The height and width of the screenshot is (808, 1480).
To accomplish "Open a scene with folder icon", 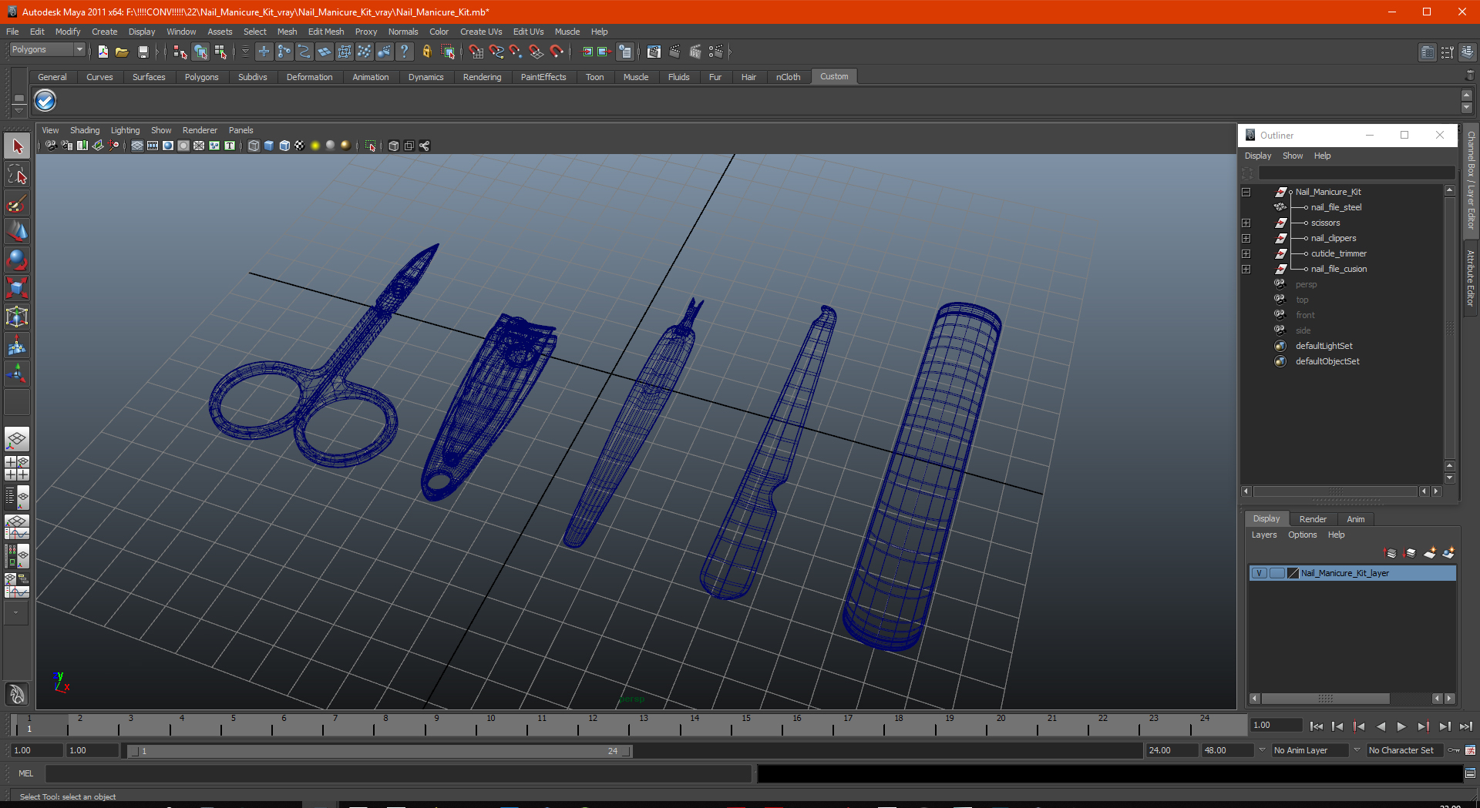I will (x=122, y=52).
